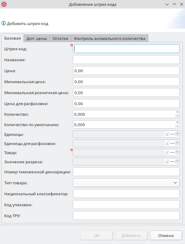Click the info icon beside Добавить штрих-код
Screen dimensions: 185x244
[x=4, y=23]
